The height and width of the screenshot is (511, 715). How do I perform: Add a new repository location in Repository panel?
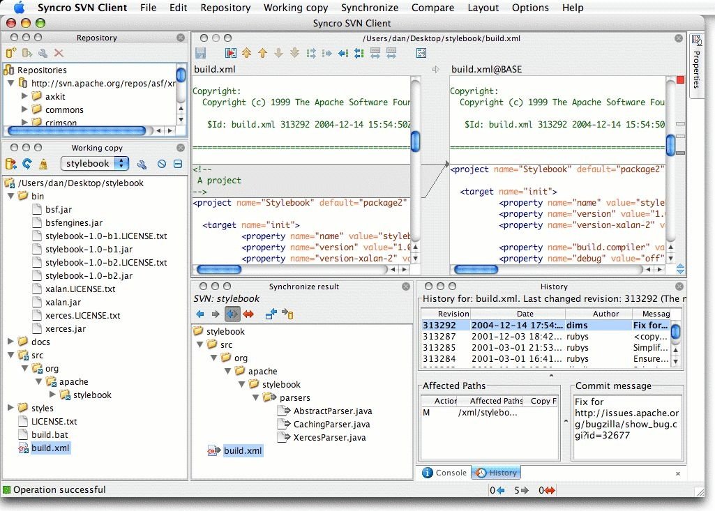pos(11,53)
